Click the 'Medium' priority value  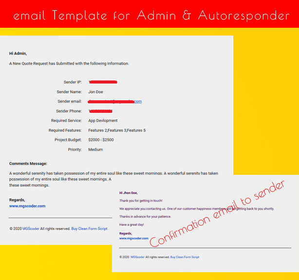[x=95, y=149]
